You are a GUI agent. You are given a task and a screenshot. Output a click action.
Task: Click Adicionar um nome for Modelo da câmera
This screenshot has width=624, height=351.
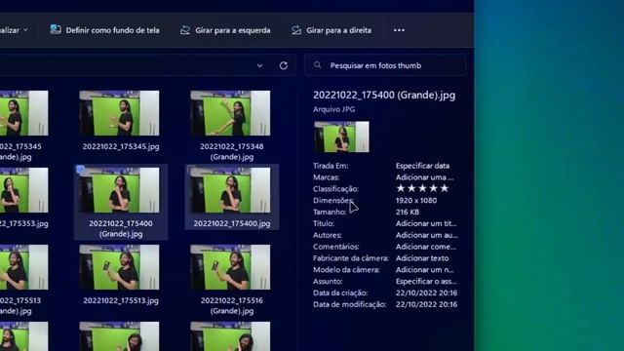(425, 270)
